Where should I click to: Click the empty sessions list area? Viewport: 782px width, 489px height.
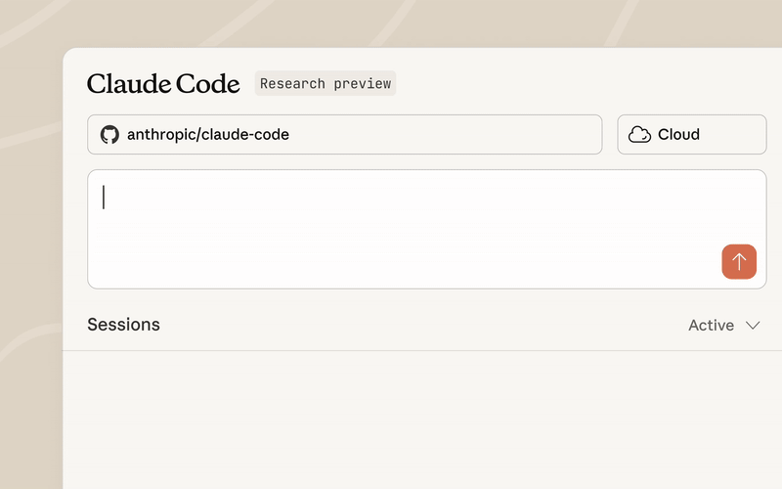click(420, 421)
